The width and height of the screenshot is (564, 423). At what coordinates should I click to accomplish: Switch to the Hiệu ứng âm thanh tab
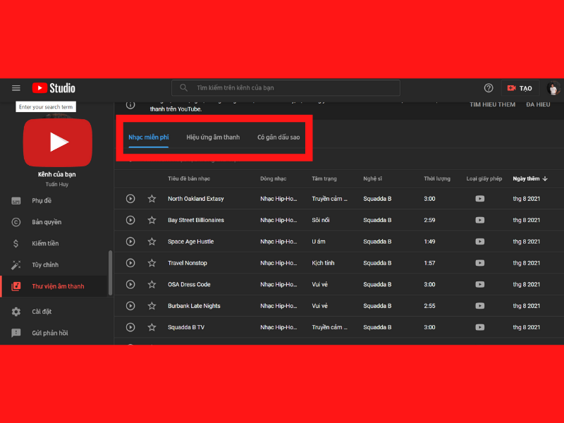coord(212,138)
